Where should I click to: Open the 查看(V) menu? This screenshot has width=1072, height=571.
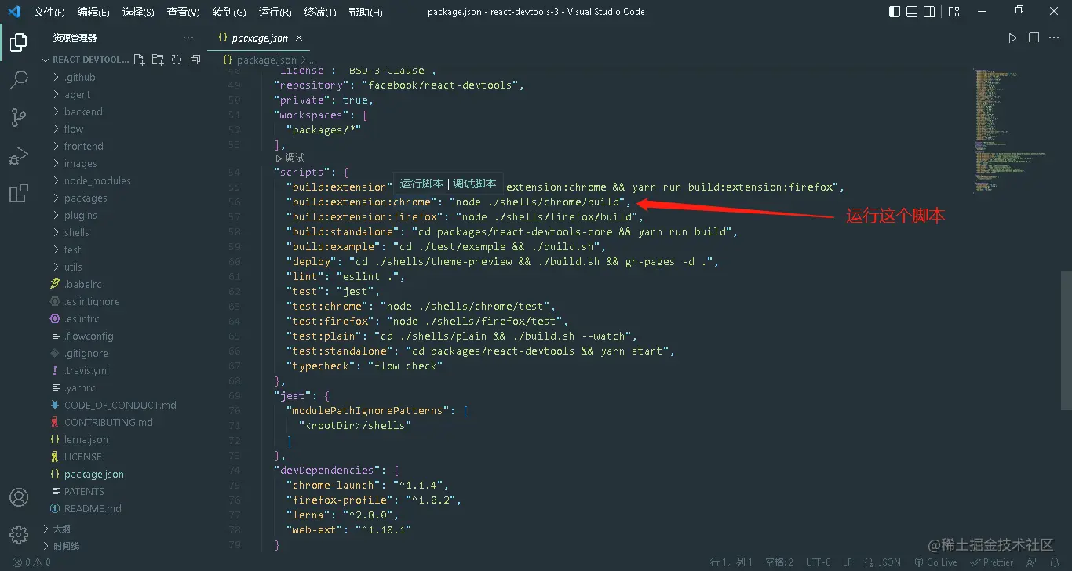[x=183, y=12]
